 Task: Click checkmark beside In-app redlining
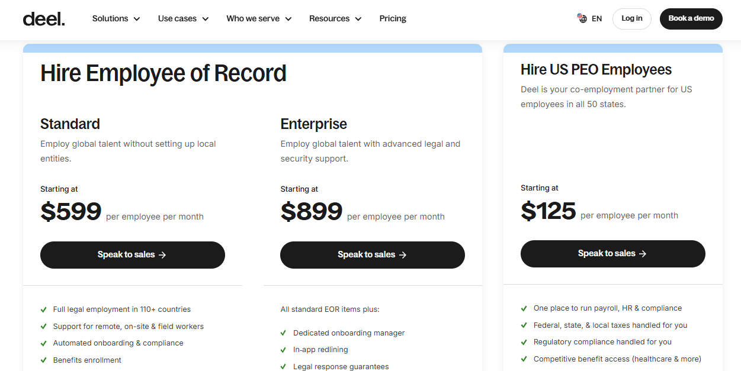tap(284, 350)
